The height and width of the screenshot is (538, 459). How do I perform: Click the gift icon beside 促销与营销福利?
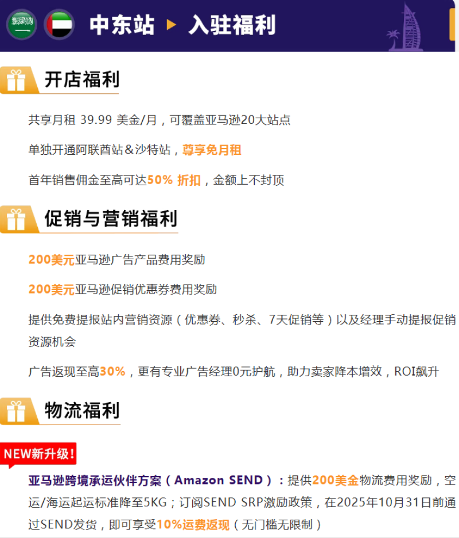16,219
